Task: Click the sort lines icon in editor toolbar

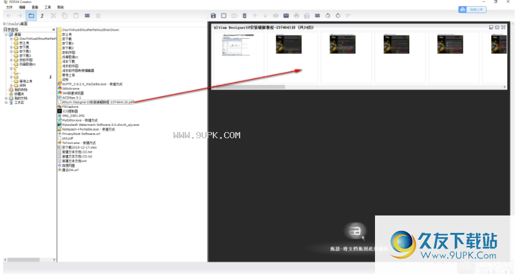Action: (x=349, y=16)
